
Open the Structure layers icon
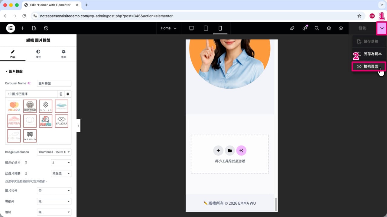pos(329,28)
